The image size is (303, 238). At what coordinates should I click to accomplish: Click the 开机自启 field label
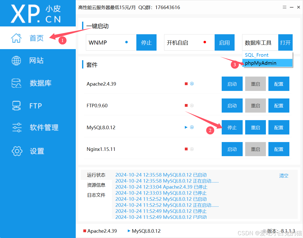click(x=178, y=43)
